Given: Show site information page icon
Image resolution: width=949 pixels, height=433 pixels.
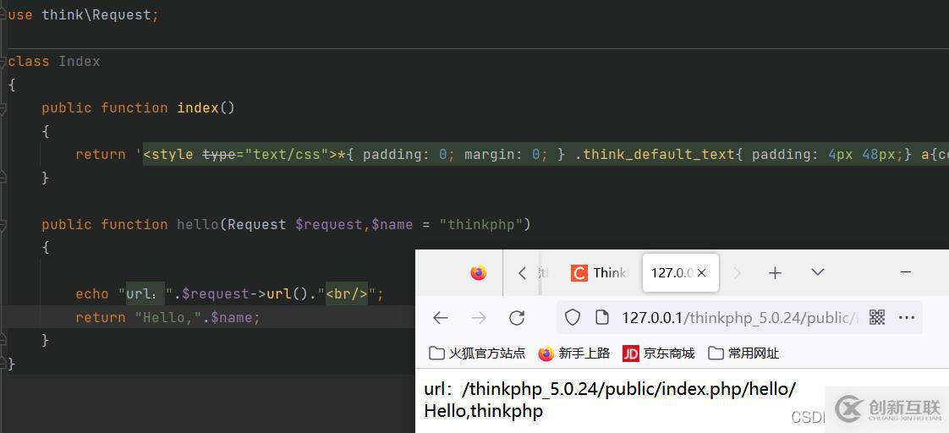Looking at the screenshot, I should [601, 317].
